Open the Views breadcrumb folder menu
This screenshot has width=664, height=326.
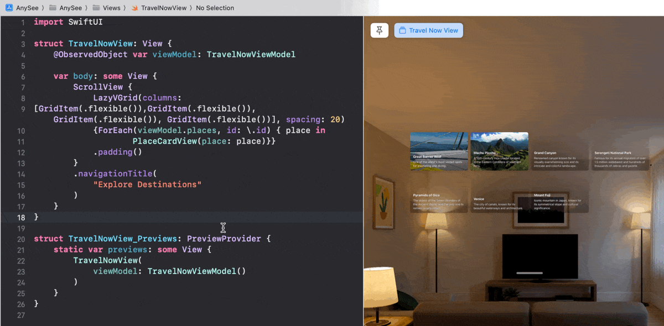pyautogui.click(x=111, y=8)
